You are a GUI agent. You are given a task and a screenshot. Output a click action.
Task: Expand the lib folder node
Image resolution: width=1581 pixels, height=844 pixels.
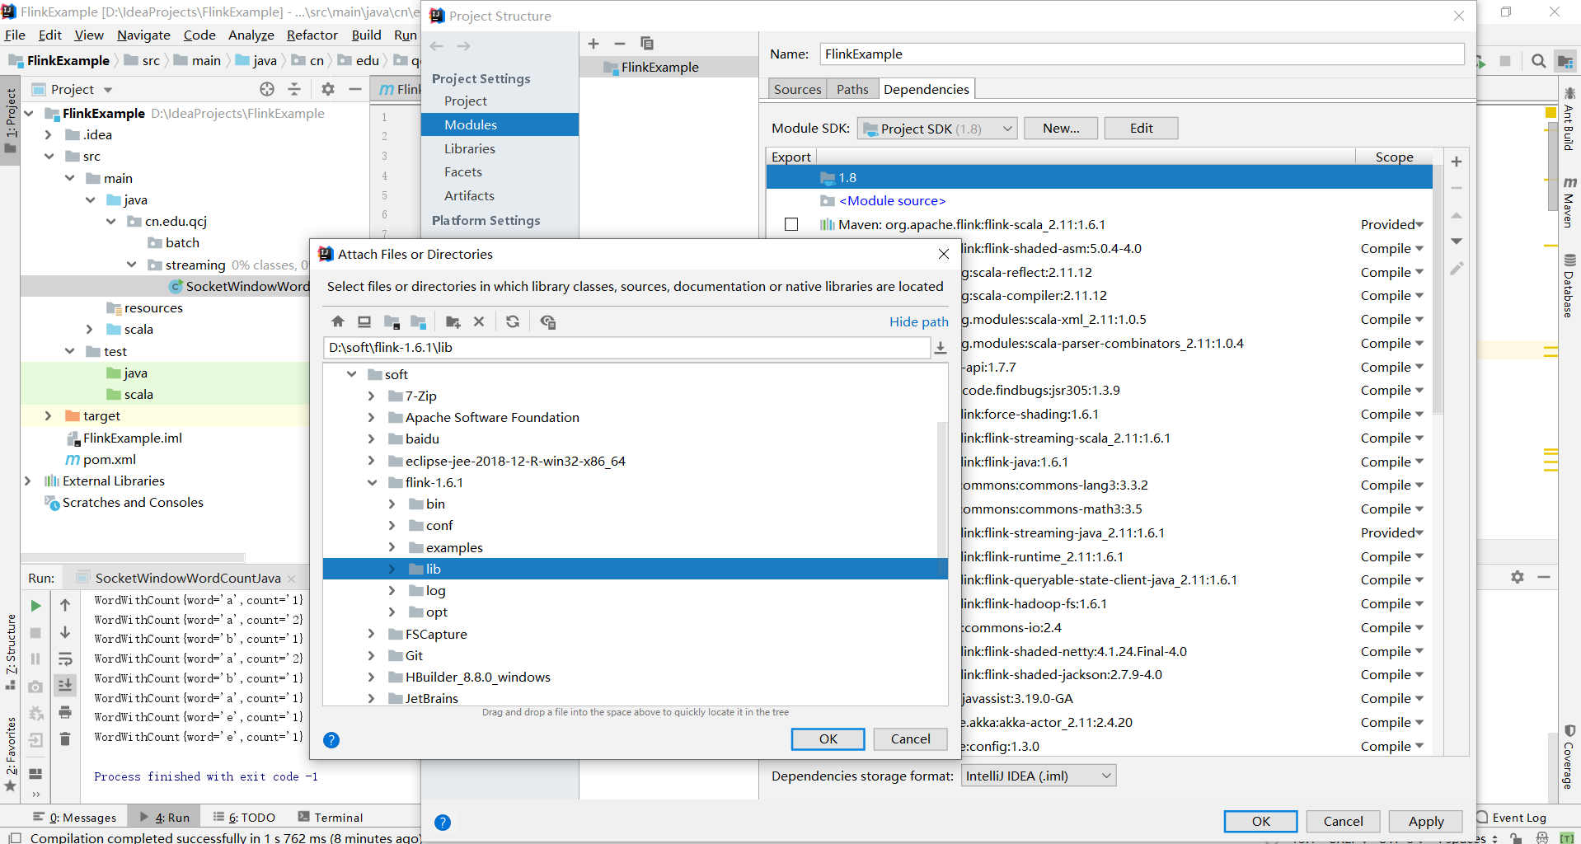[392, 570]
